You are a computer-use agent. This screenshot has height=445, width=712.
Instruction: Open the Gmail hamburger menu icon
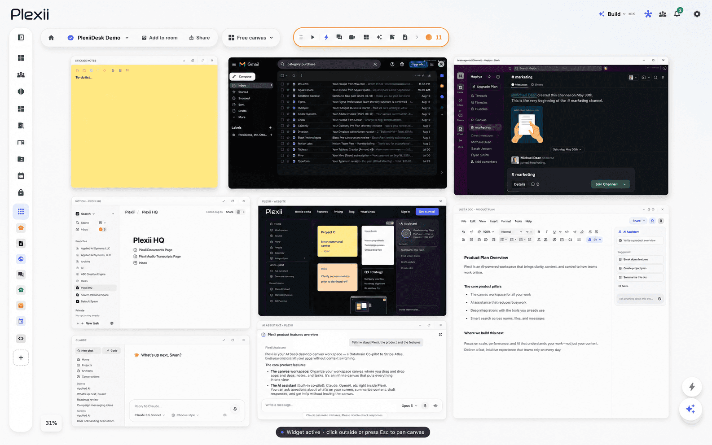click(x=234, y=64)
